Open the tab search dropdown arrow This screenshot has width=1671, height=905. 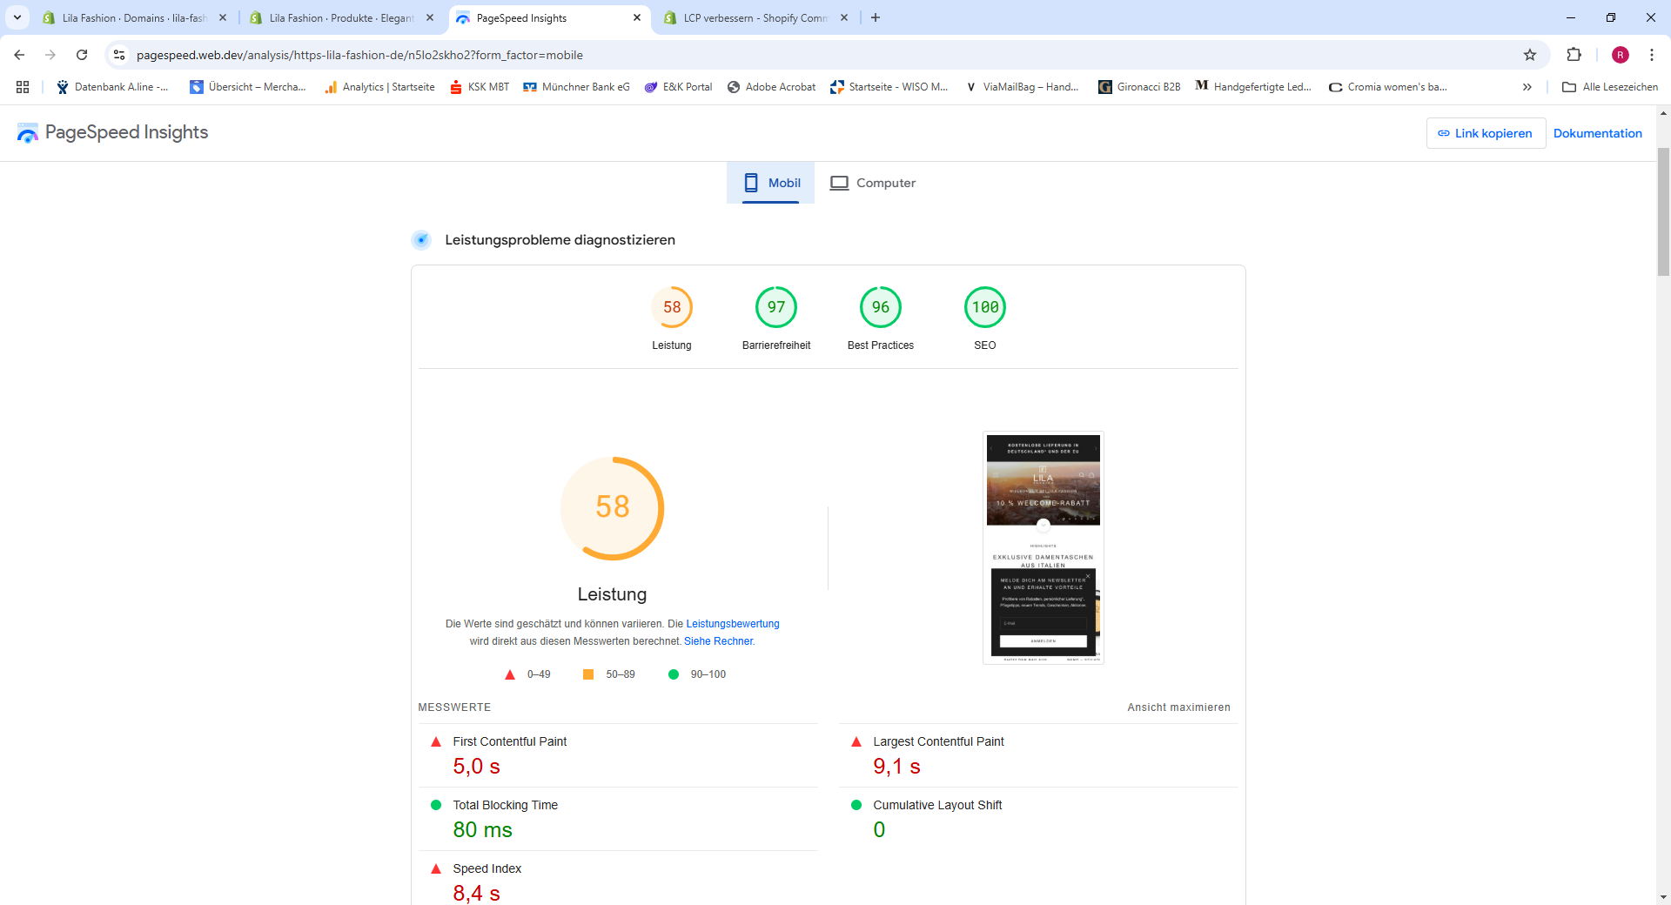17,17
